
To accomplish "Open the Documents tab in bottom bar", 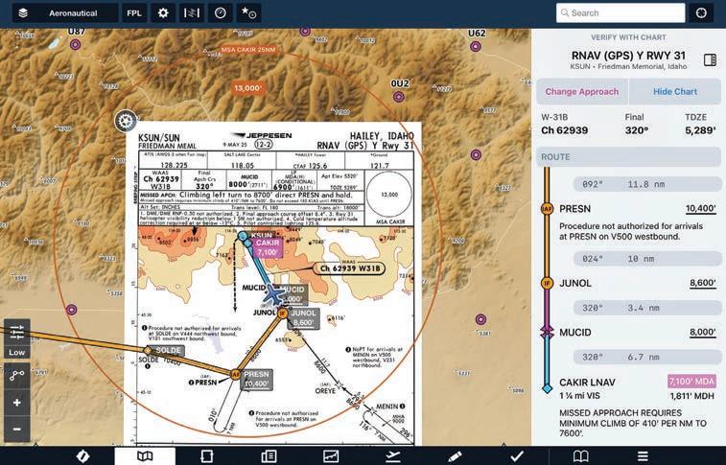I will pos(269,456).
